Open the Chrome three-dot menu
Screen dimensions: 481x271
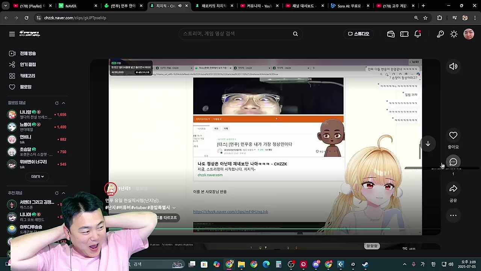pos(475,18)
